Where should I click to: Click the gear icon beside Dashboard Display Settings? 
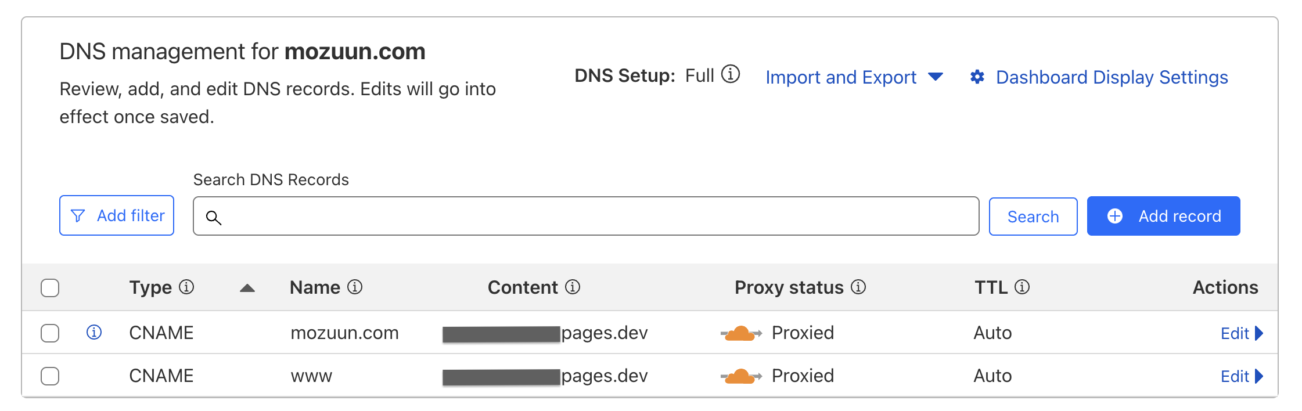[977, 77]
